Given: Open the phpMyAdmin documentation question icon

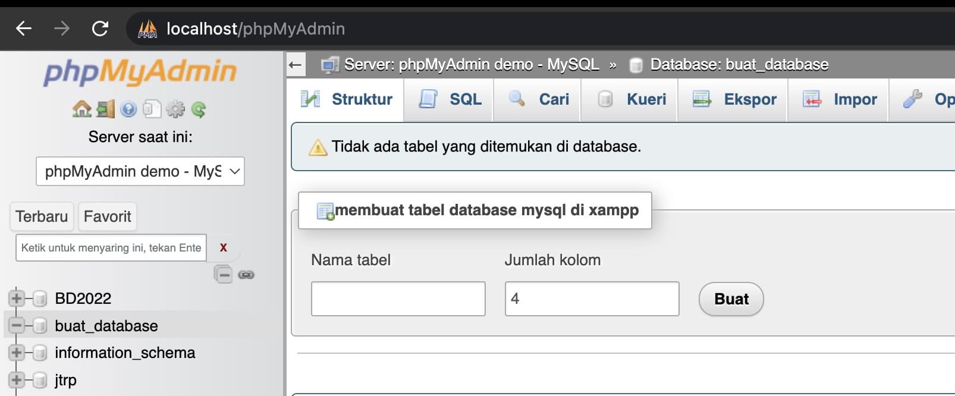Looking at the screenshot, I should pyautogui.click(x=128, y=109).
